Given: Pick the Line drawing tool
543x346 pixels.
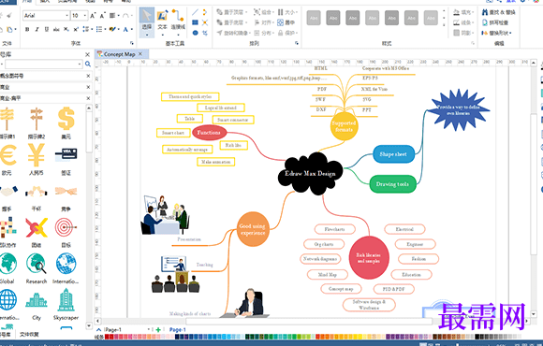Looking at the screenshot, I should pos(195,12).
